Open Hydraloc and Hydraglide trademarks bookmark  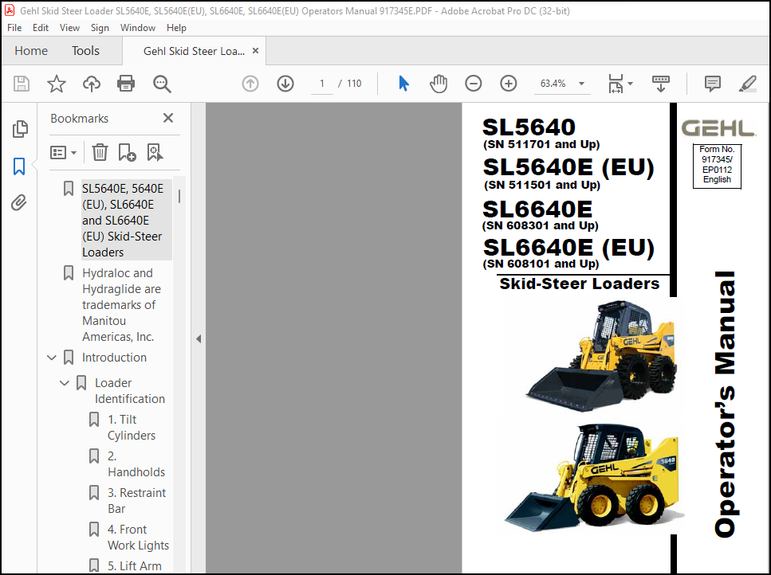point(121,305)
